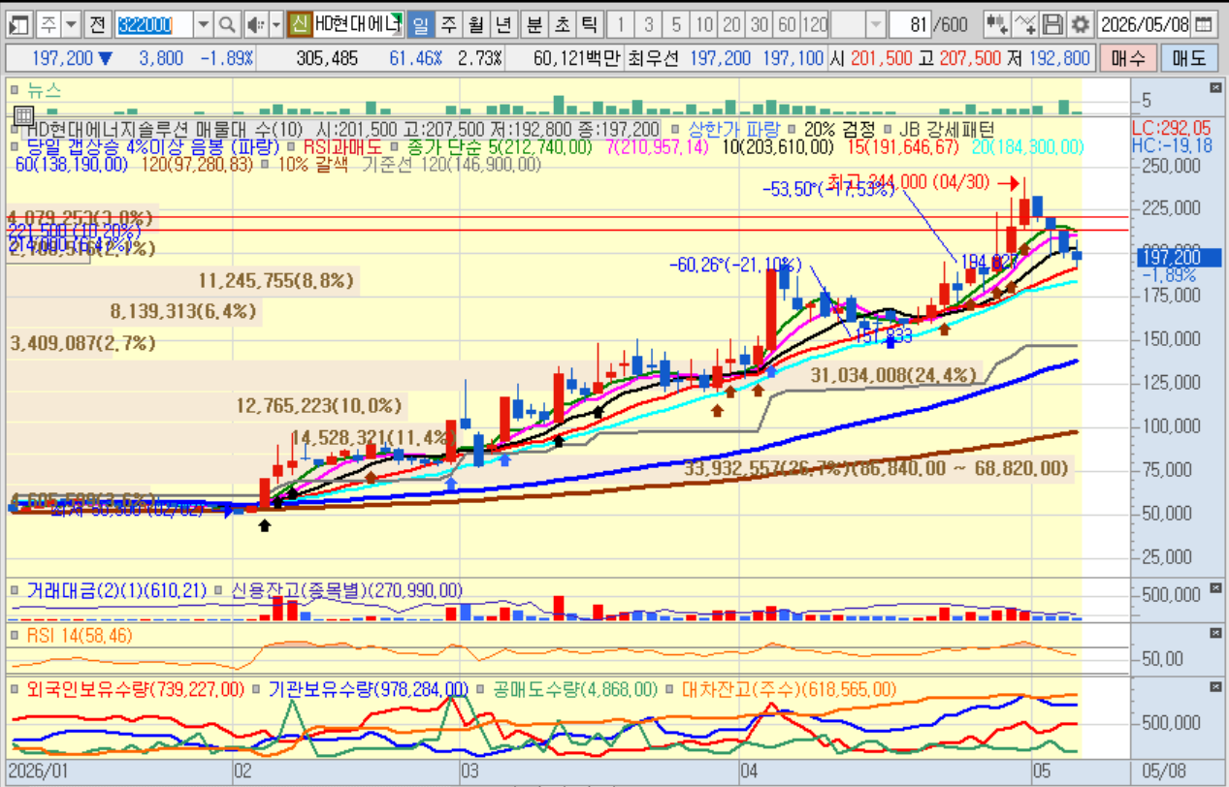Click the 31,034,008(24.4%) volume profile label
The height and width of the screenshot is (787, 1229).
894,374
